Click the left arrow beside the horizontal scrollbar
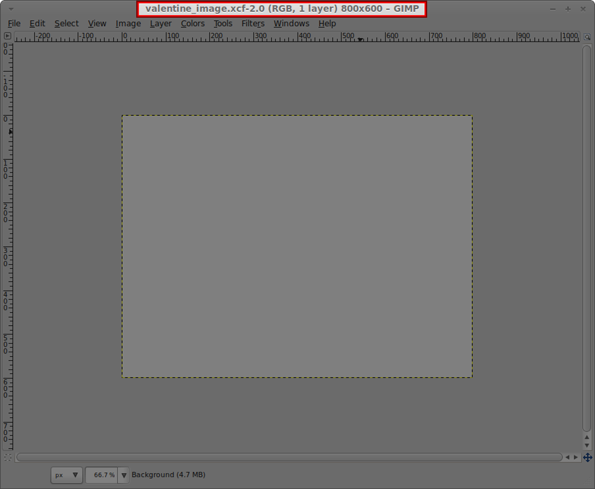This screenshot has height=489, width=595. 569,457
